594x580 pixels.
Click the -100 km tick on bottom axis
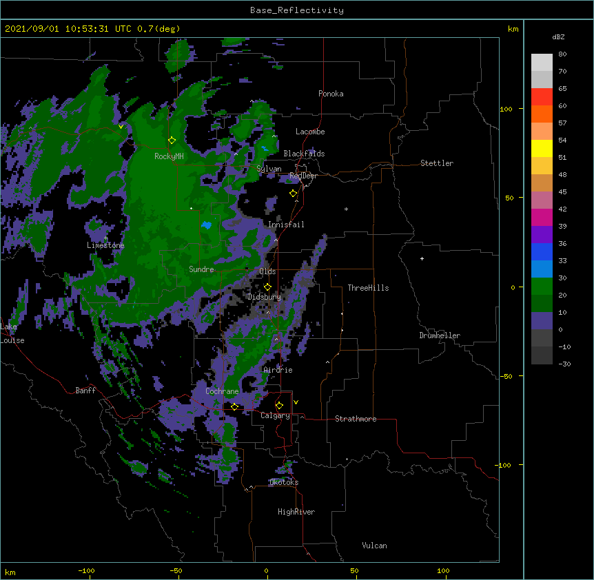(86, 570)
